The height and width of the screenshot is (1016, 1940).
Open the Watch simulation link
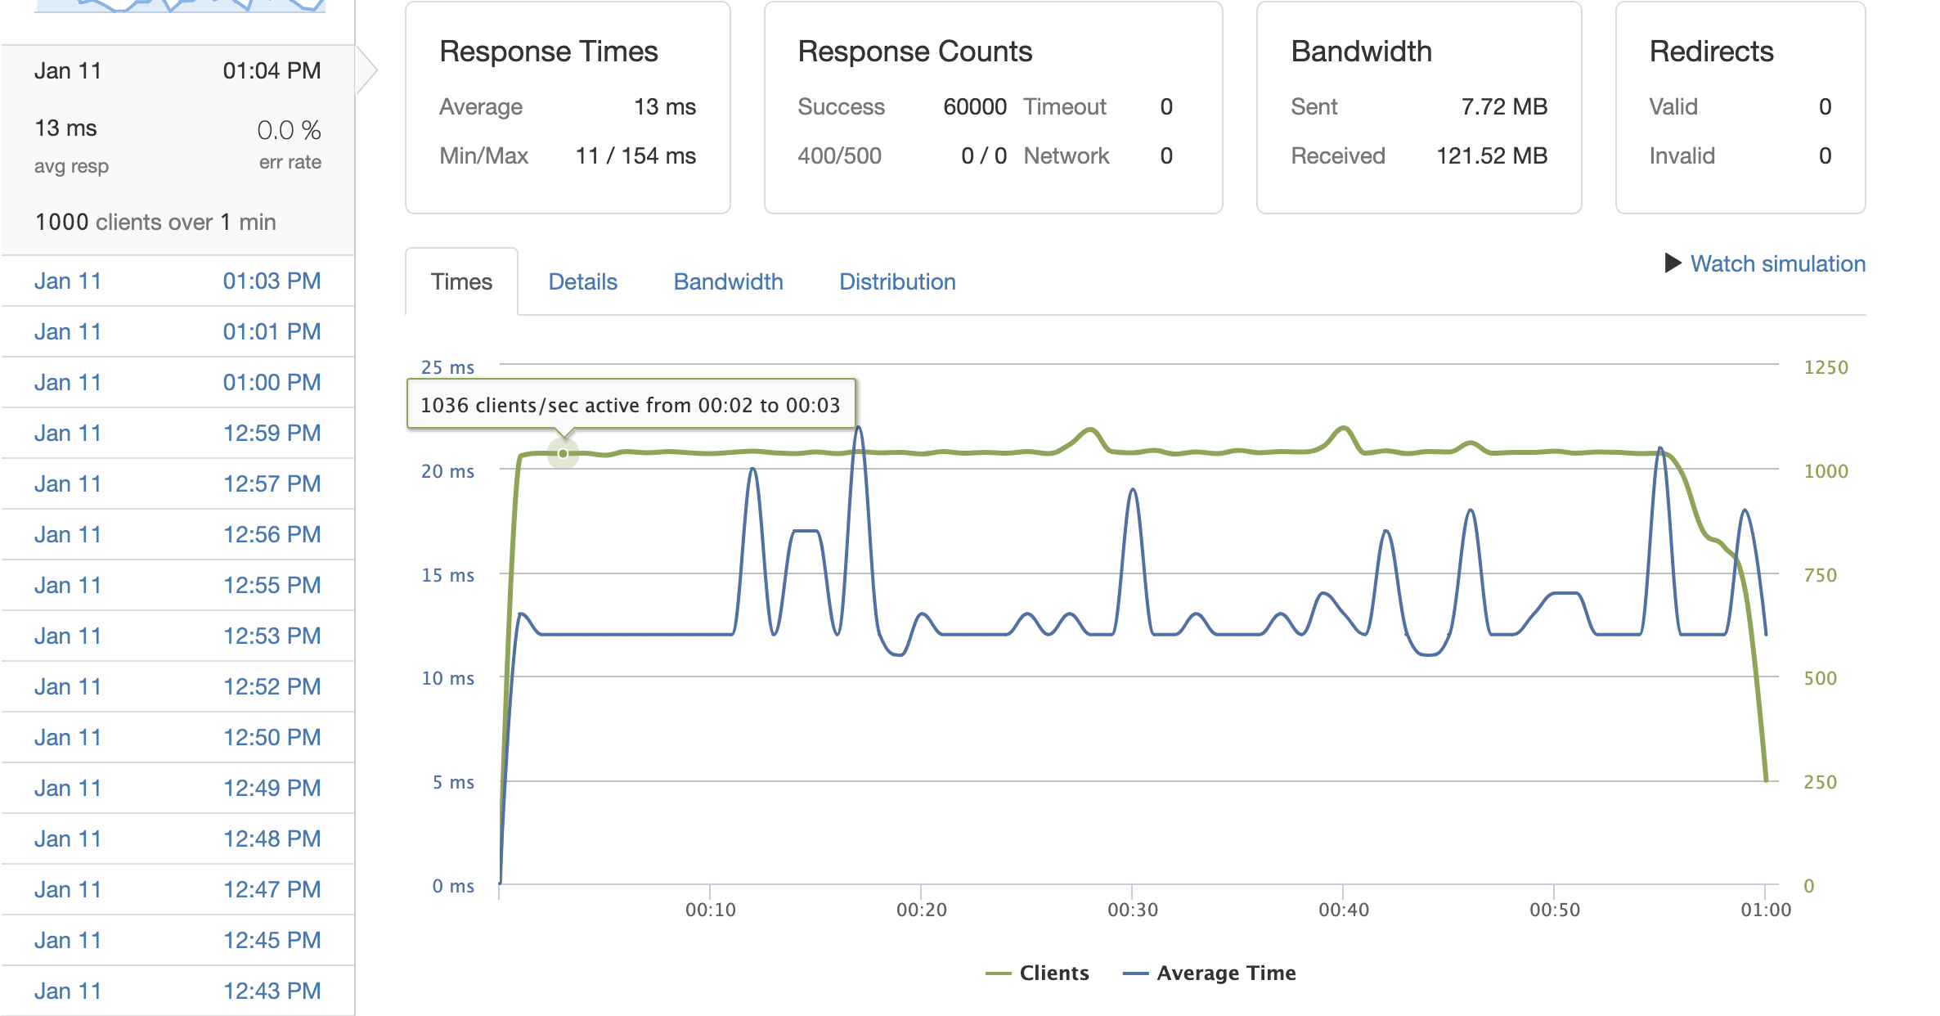click(1777, 263)
